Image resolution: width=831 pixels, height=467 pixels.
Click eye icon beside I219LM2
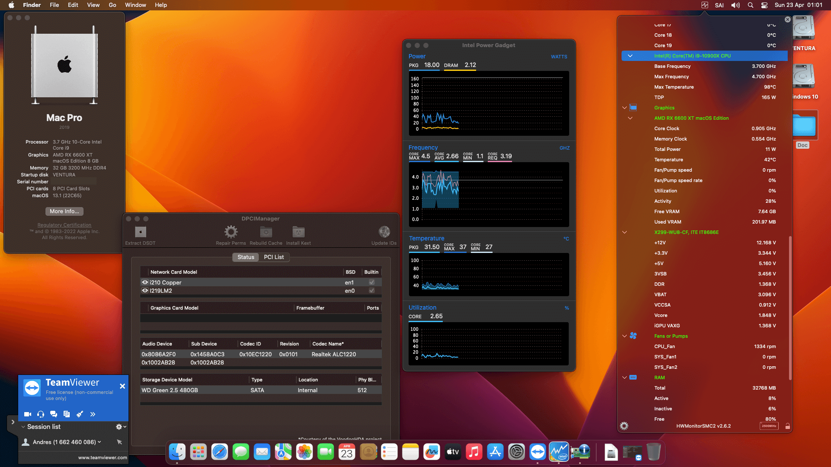coord(145,291)
